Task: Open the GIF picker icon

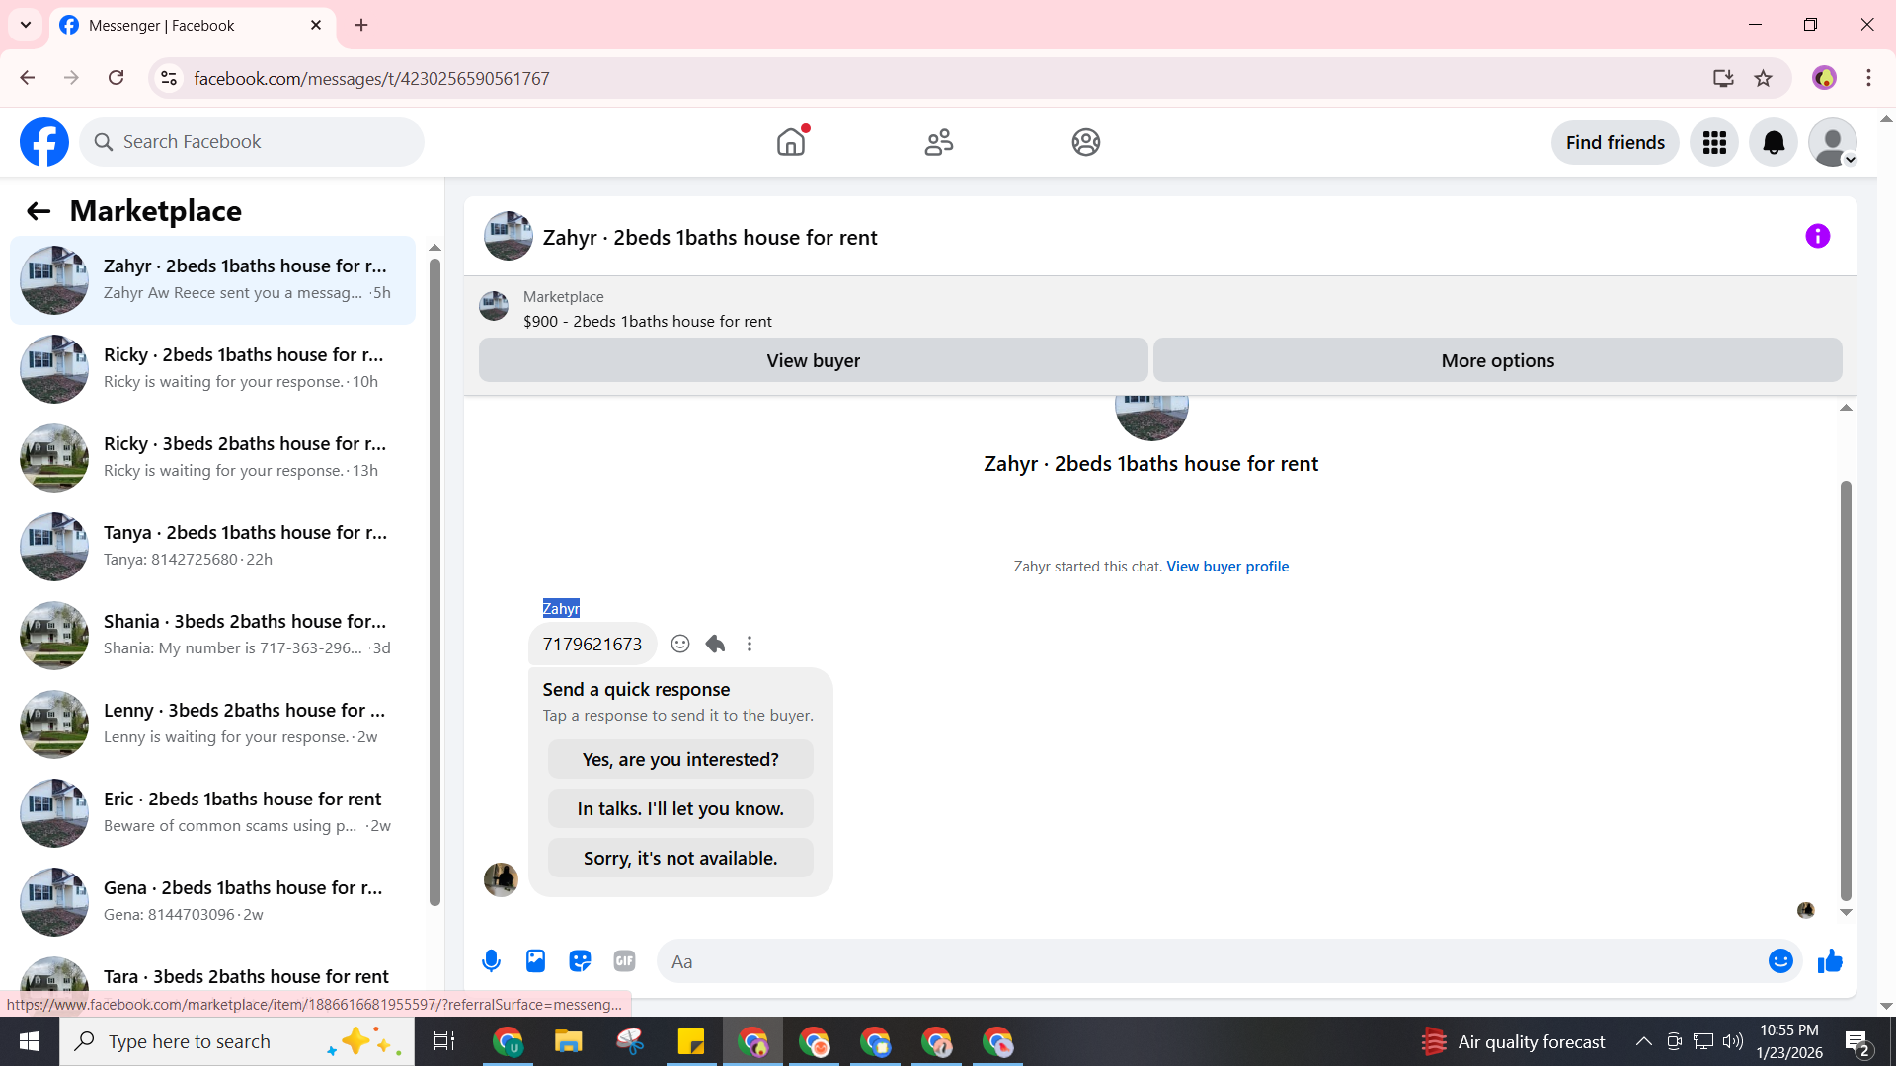Action: [624, 961]
